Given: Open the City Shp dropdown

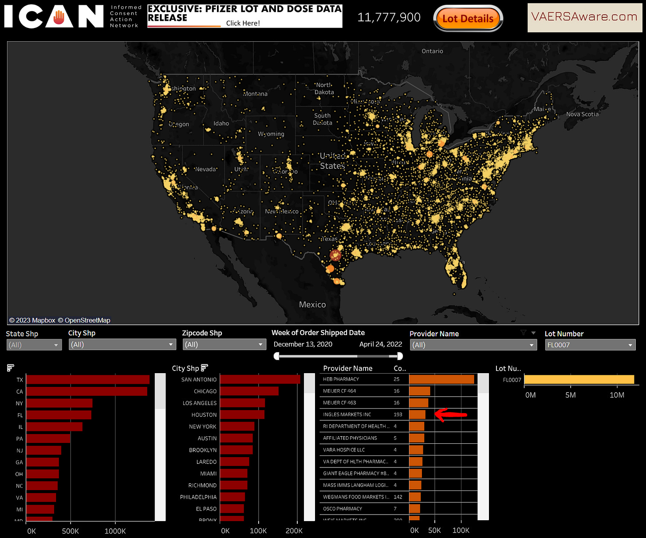Looking at the screenshot, I should [122, 344].
